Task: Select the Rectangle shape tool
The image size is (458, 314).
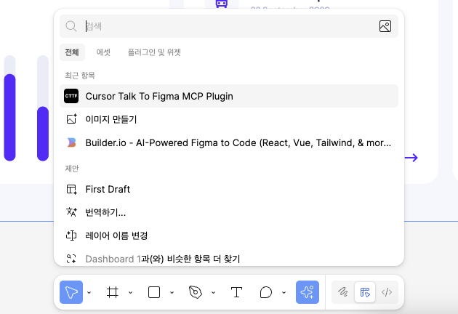Action: coord(154,292)
